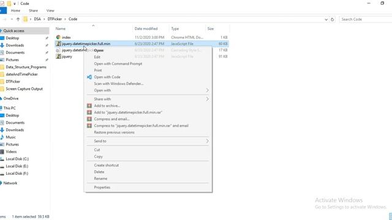Screen dimensions: 392x220
Task: Choose Add to archive option
Action: point(148,106)
